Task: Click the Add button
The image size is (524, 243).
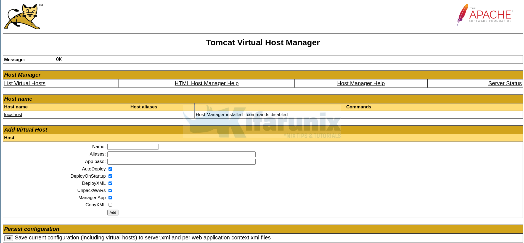Action: click(113, 212)
